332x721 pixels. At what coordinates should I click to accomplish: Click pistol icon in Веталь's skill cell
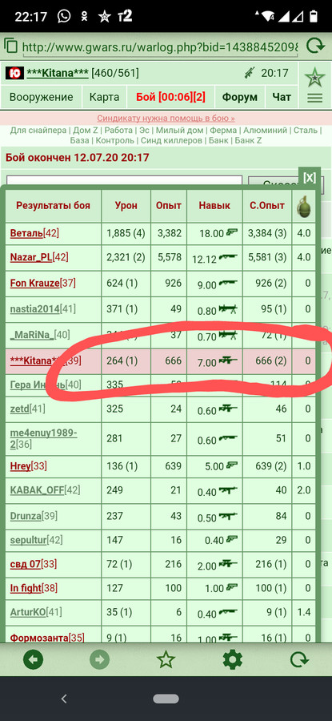coord(232,232)
